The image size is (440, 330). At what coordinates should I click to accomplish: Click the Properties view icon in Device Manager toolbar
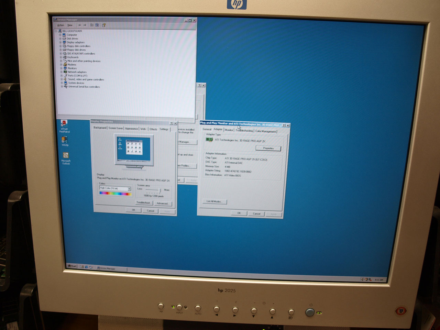97,25
